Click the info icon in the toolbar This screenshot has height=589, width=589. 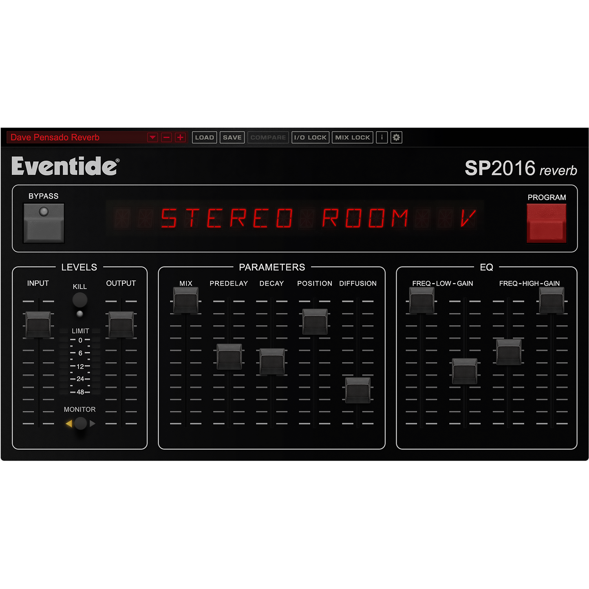coord(382,137)
